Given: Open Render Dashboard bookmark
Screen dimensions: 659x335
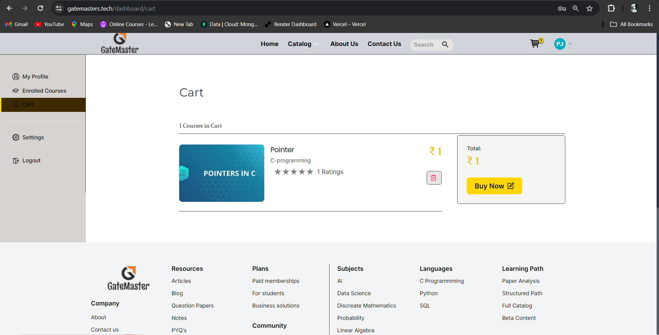Looking at the screenshot, I should point(290,24).
